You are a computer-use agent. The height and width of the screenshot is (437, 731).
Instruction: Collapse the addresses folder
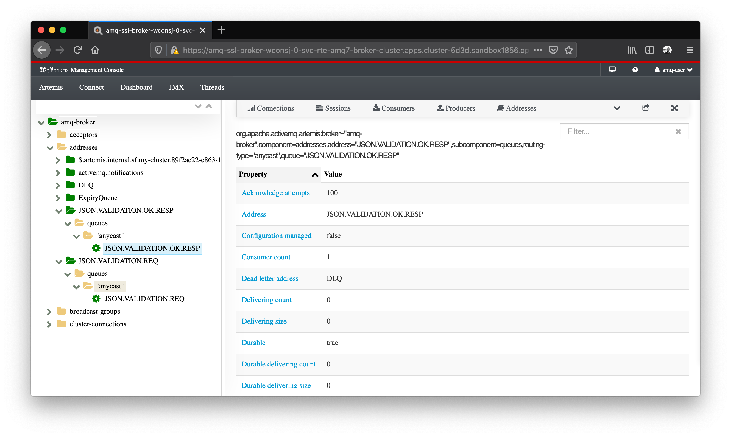coord(50,148)
